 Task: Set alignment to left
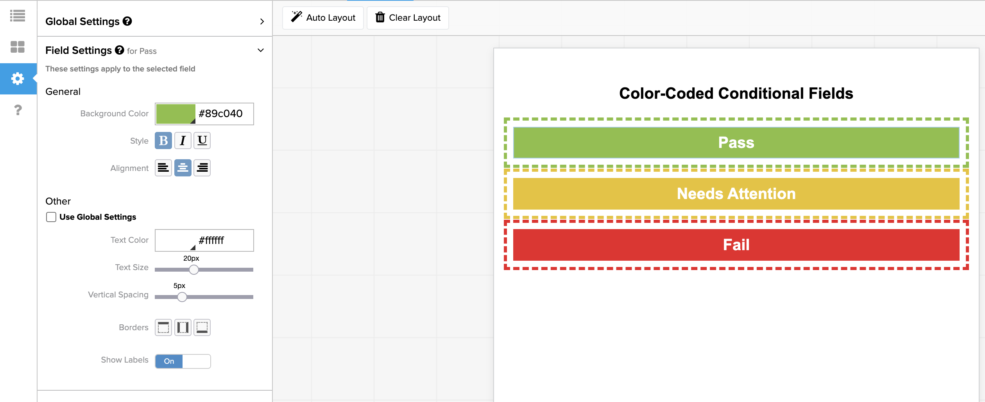(163, 168)
